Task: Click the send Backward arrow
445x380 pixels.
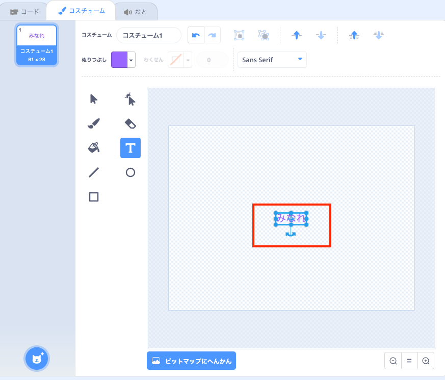Action: (321, 35)
